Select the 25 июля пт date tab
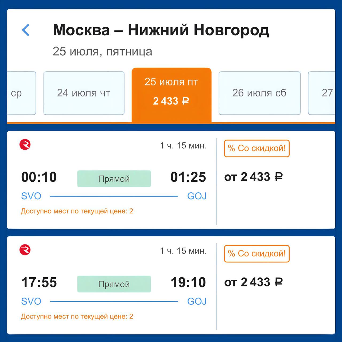Screen dimensions: 342x342 pos(171,91)
